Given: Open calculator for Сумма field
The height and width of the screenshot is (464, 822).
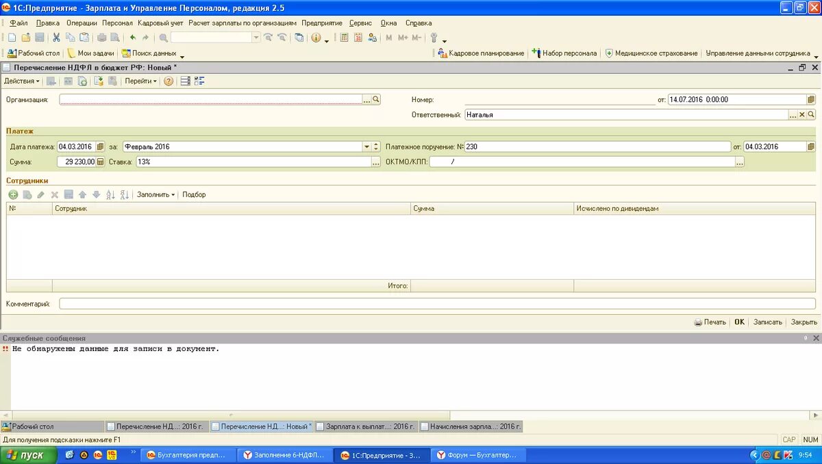Looking at the screenshot, I should pos(101,162).
